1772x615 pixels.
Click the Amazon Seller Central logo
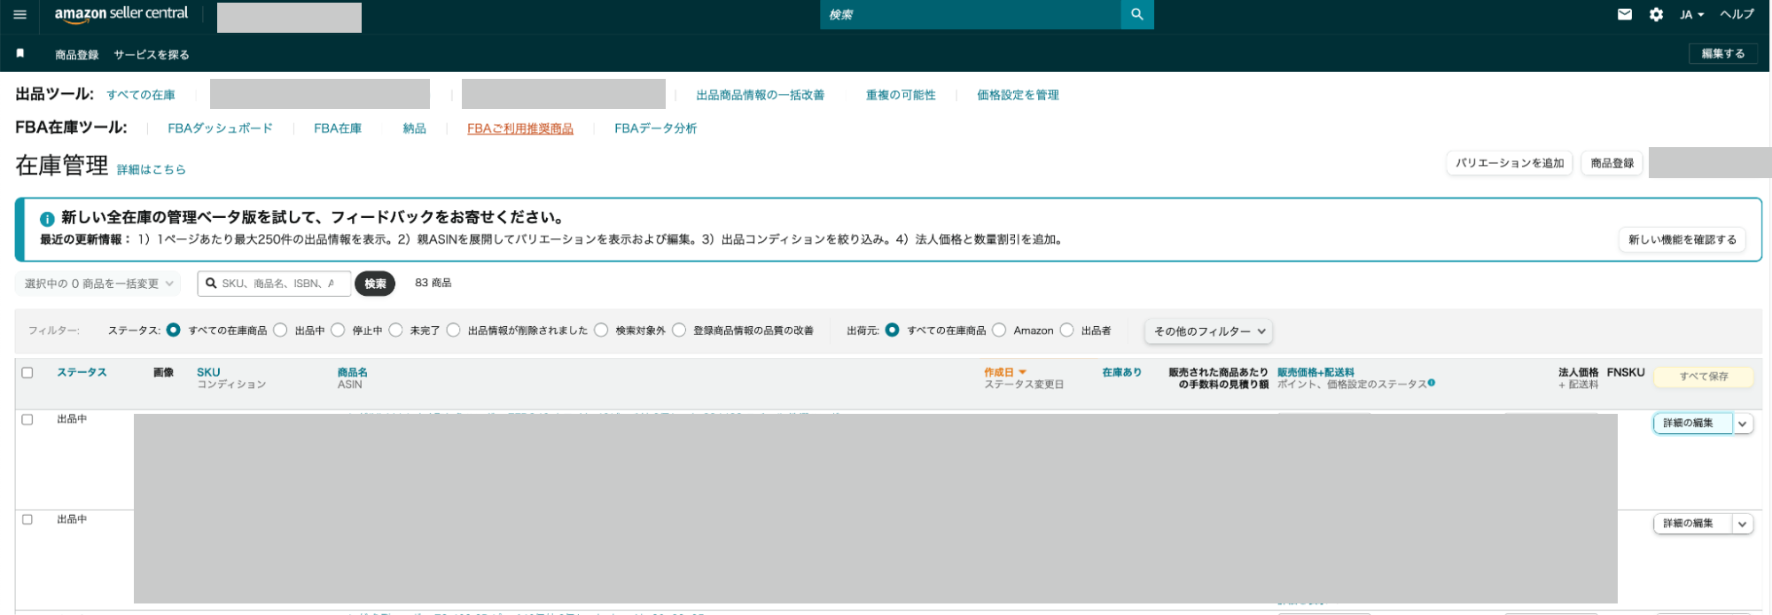[121, 14]
